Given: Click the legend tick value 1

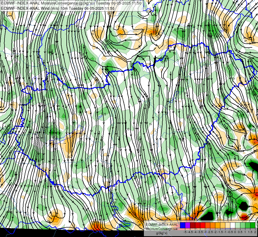Looking at the screenshot, I should (x=245, y=232).
